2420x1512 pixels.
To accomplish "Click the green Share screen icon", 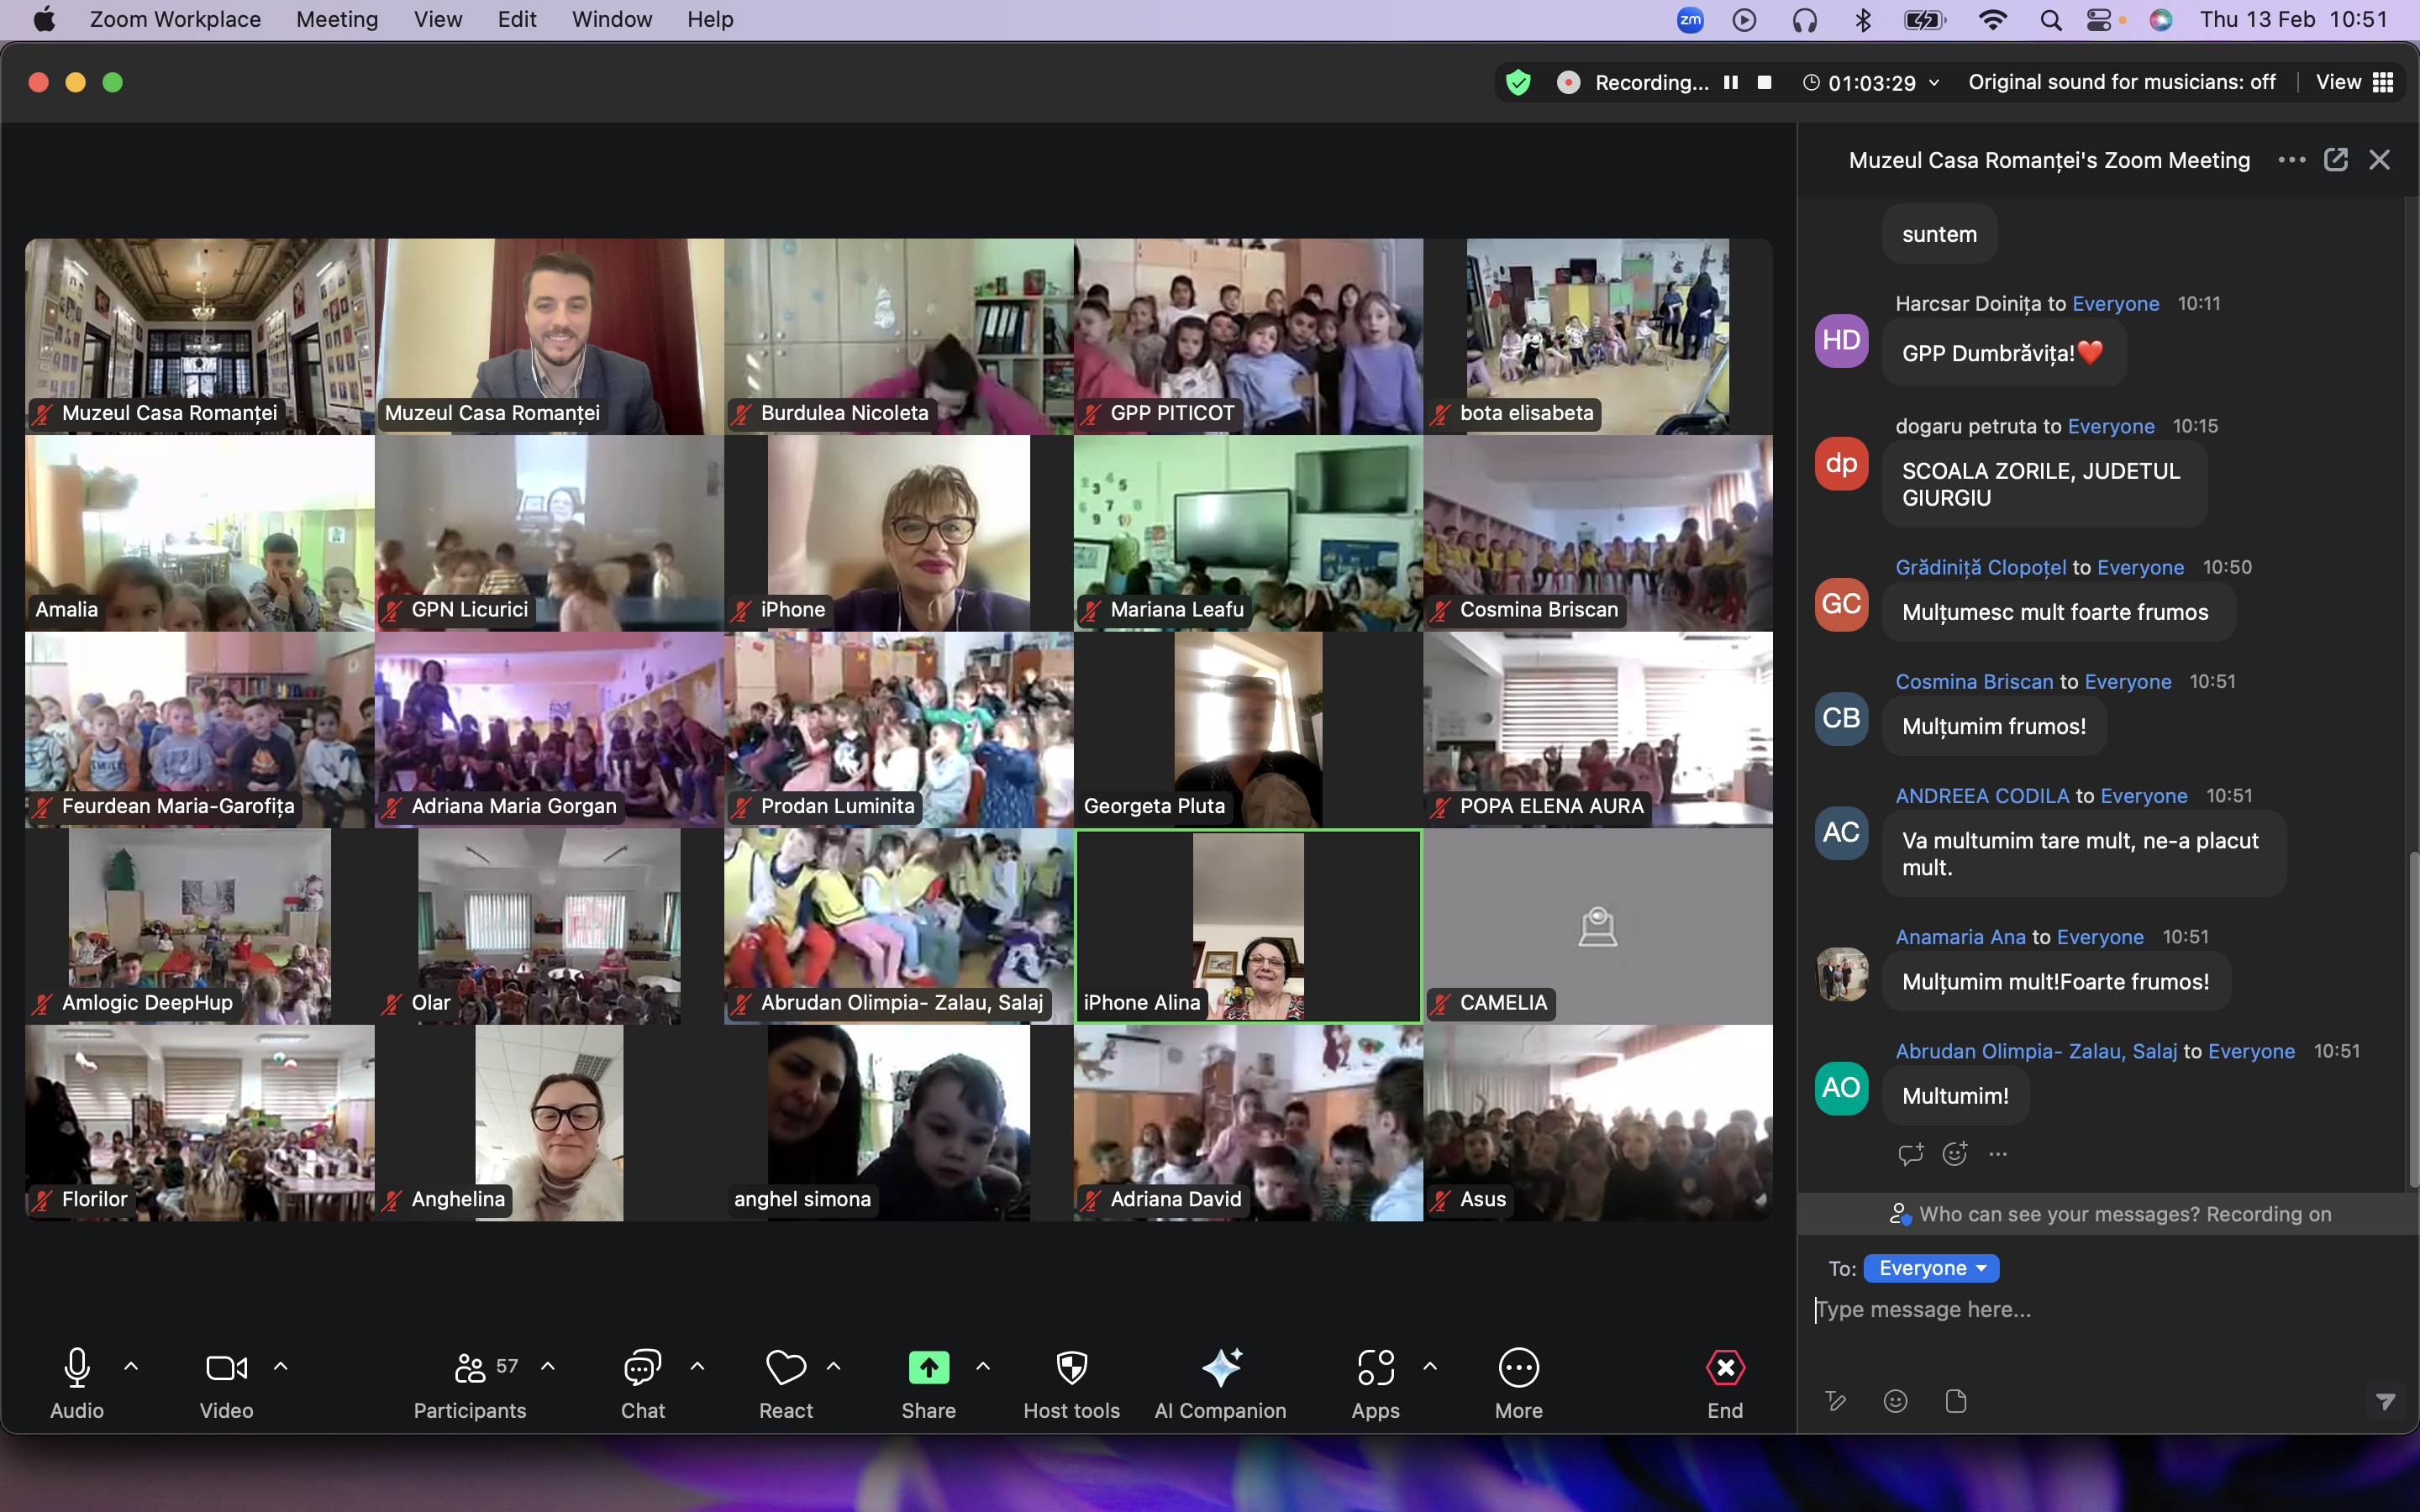I will (928, 1368).
